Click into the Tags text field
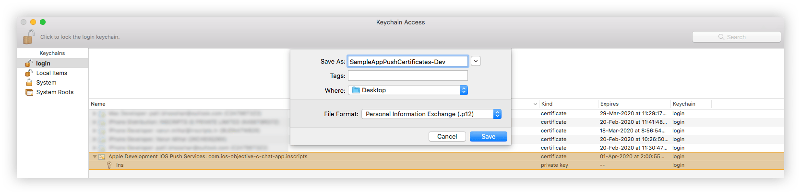Screen dimensions: 801x196 pos(408,76)
